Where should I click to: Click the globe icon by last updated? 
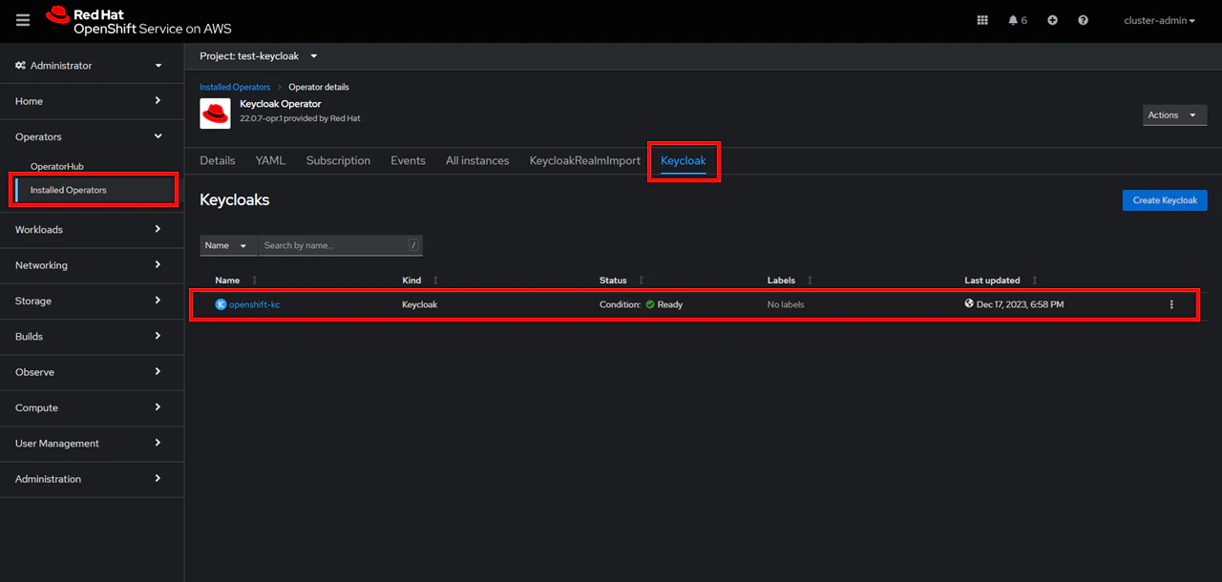coord(969,304)
